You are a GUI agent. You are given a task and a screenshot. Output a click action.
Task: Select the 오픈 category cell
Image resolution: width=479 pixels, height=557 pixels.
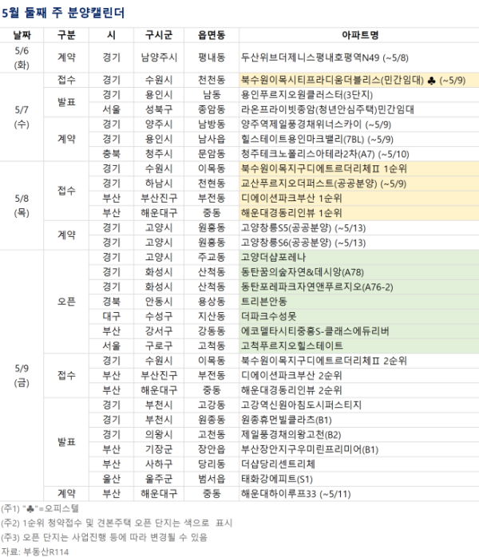click(x=68, y=302)
